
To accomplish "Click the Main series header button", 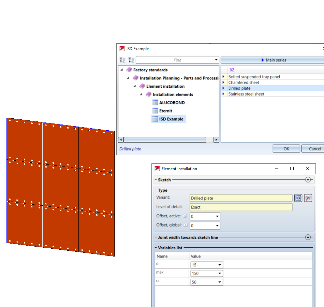I will click(x=273, y=60).
